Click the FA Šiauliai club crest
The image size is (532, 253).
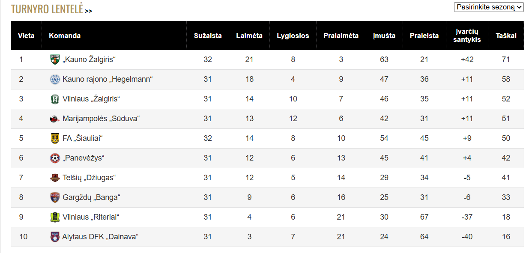[55, 138]
